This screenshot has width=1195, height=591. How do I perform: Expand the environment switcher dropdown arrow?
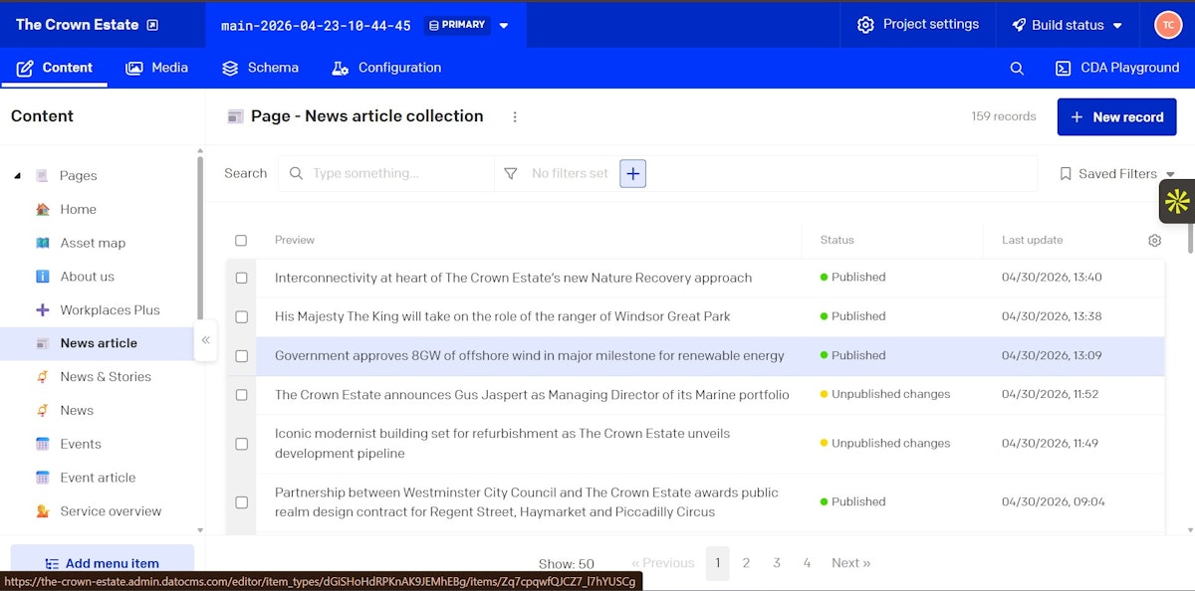(x=504, y=26)
